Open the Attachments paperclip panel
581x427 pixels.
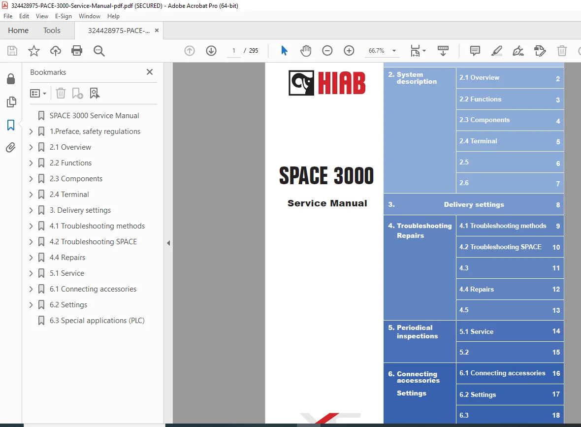(11, 148)
